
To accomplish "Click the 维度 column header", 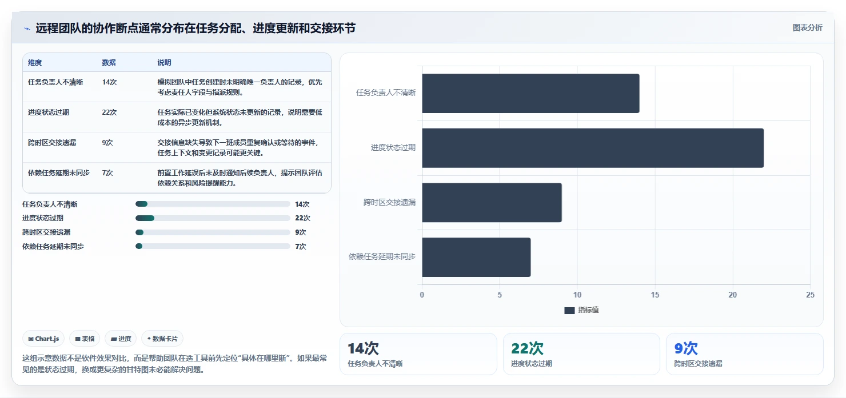I will (35, 63).
